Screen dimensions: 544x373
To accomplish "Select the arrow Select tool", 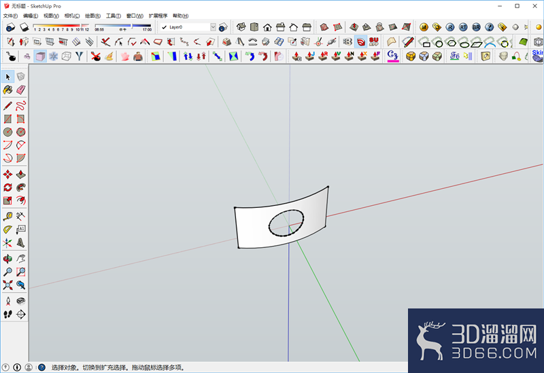I will 8,77.
